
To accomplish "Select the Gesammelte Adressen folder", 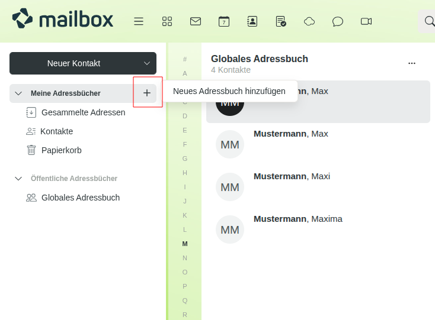I will point(83,112).
